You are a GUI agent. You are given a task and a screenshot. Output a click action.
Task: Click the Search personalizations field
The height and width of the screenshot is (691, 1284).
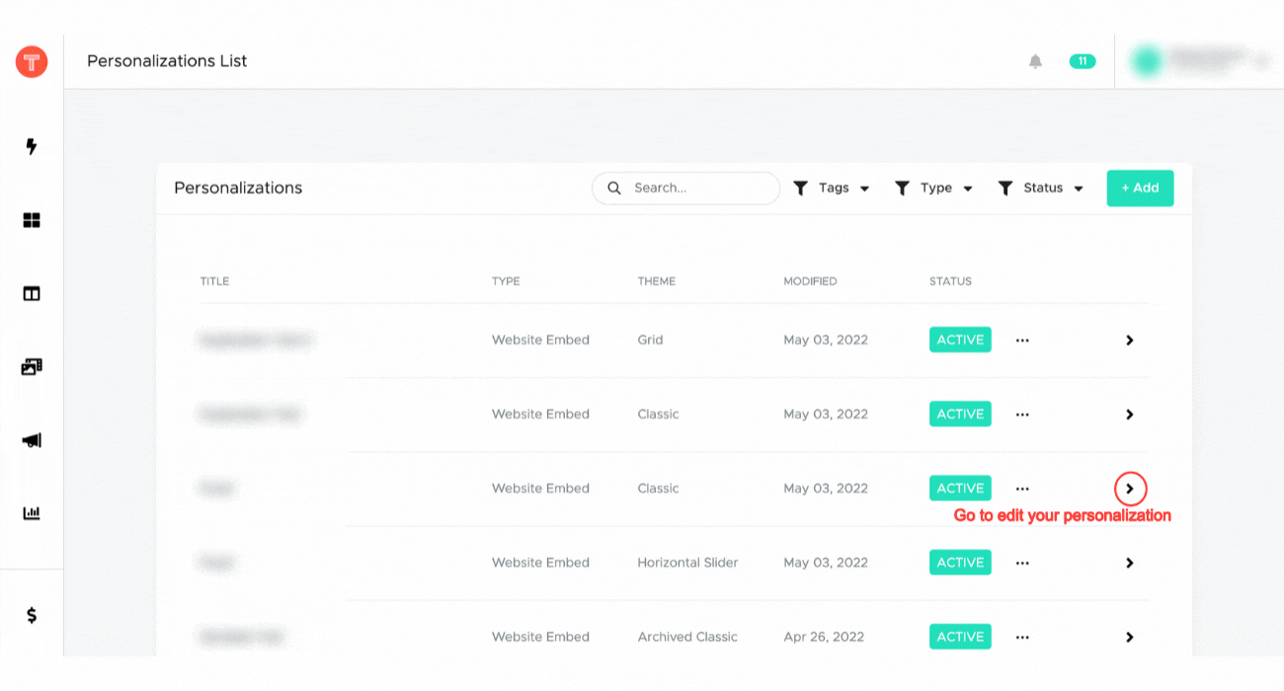click(x=685, y=188)
